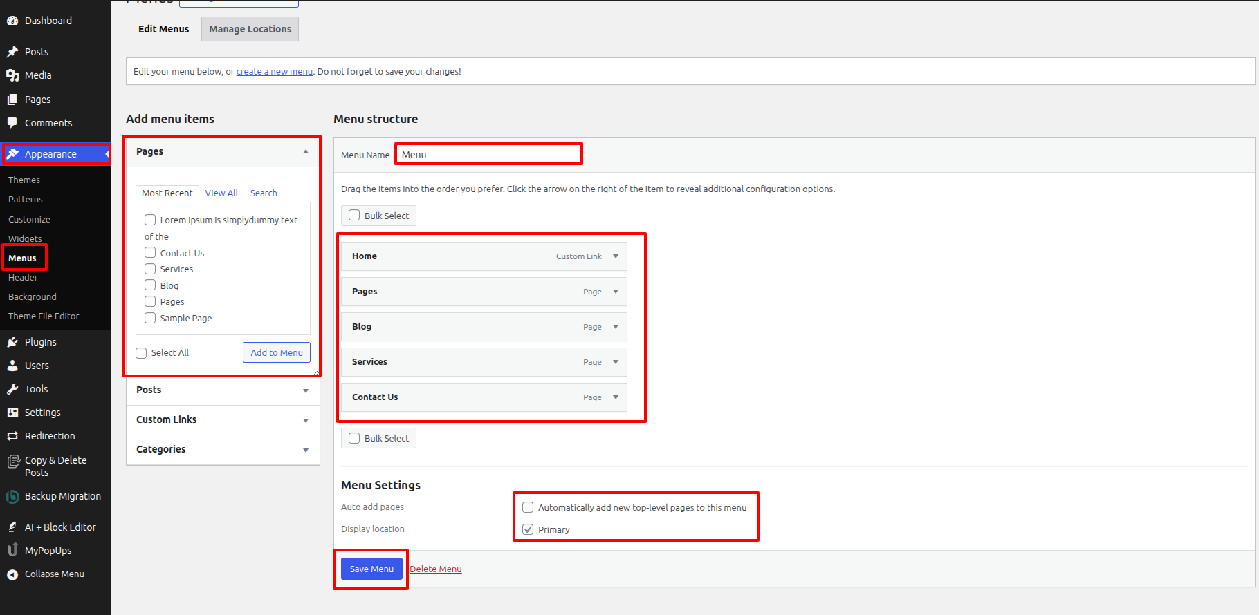This screenshot has width=1259, height=615.
Task: Click the Delete Menu link
Action: click(436, 569)
